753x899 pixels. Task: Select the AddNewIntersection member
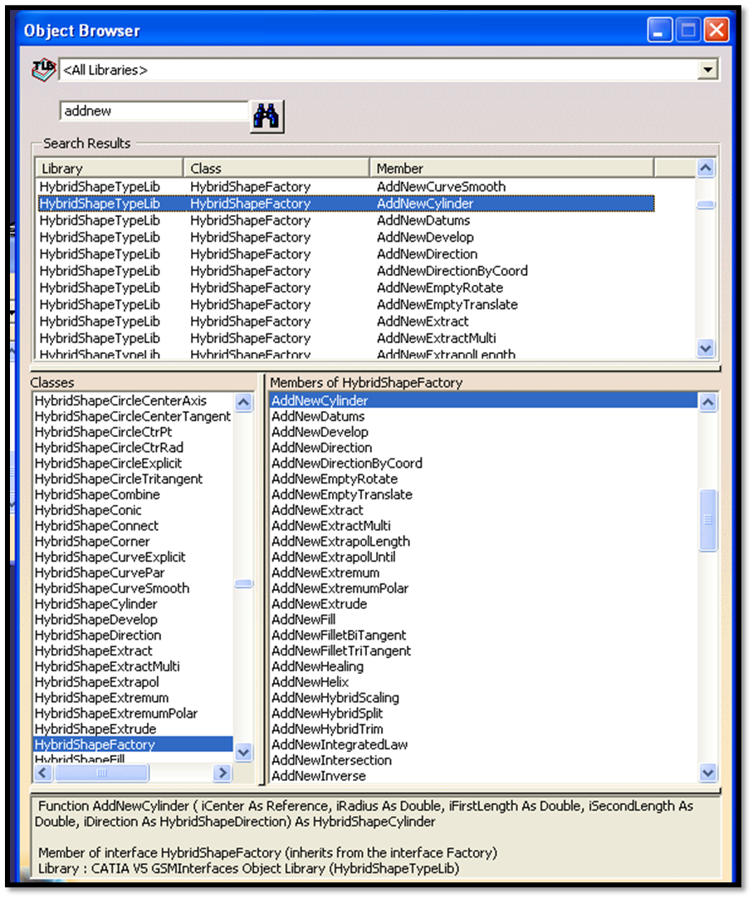[484, 760]
